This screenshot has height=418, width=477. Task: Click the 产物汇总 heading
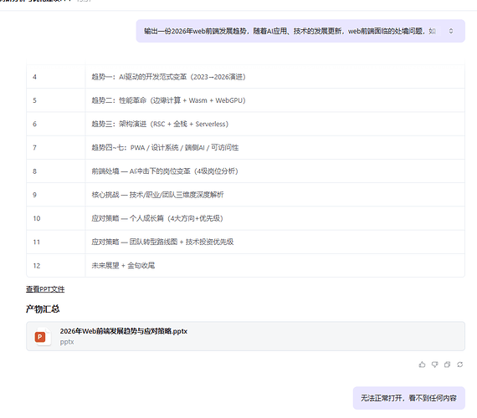43,308
